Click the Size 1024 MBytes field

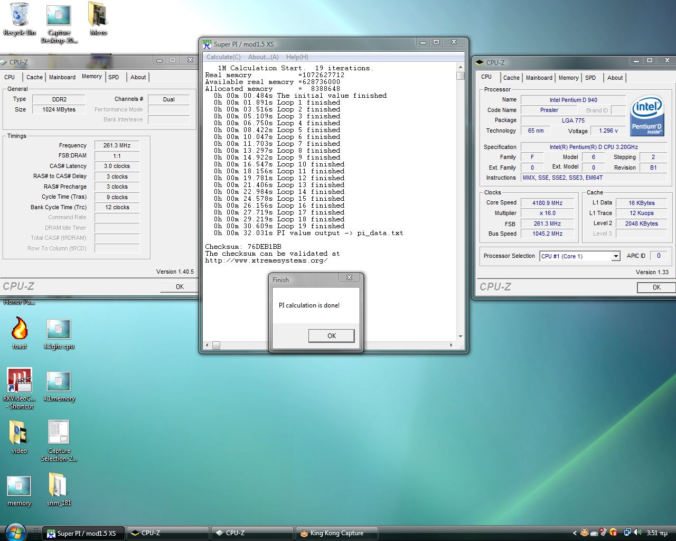pos(59,109)
